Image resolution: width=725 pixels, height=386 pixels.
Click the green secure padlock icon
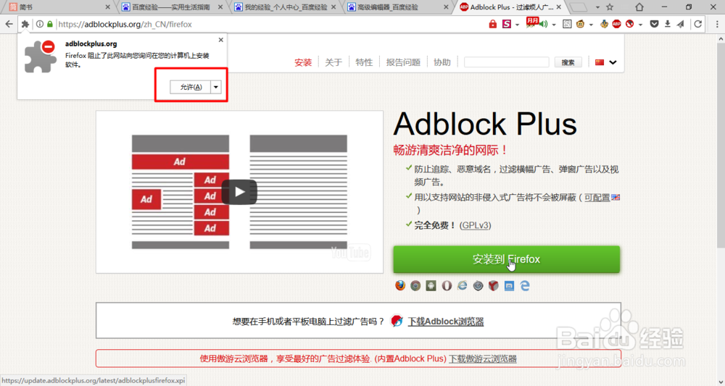[x=50, y=24]
